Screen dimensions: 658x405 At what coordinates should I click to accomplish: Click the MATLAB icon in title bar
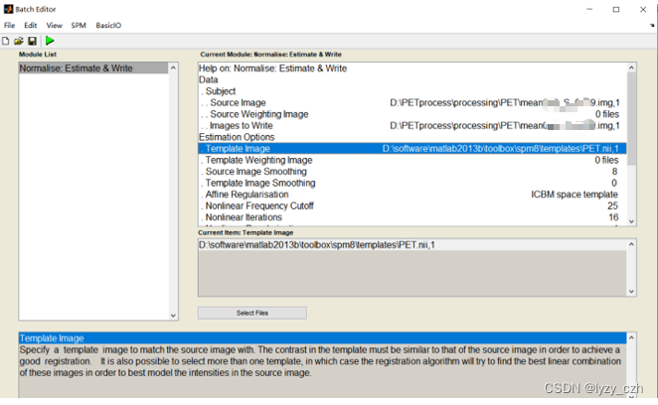click(8, 9)
